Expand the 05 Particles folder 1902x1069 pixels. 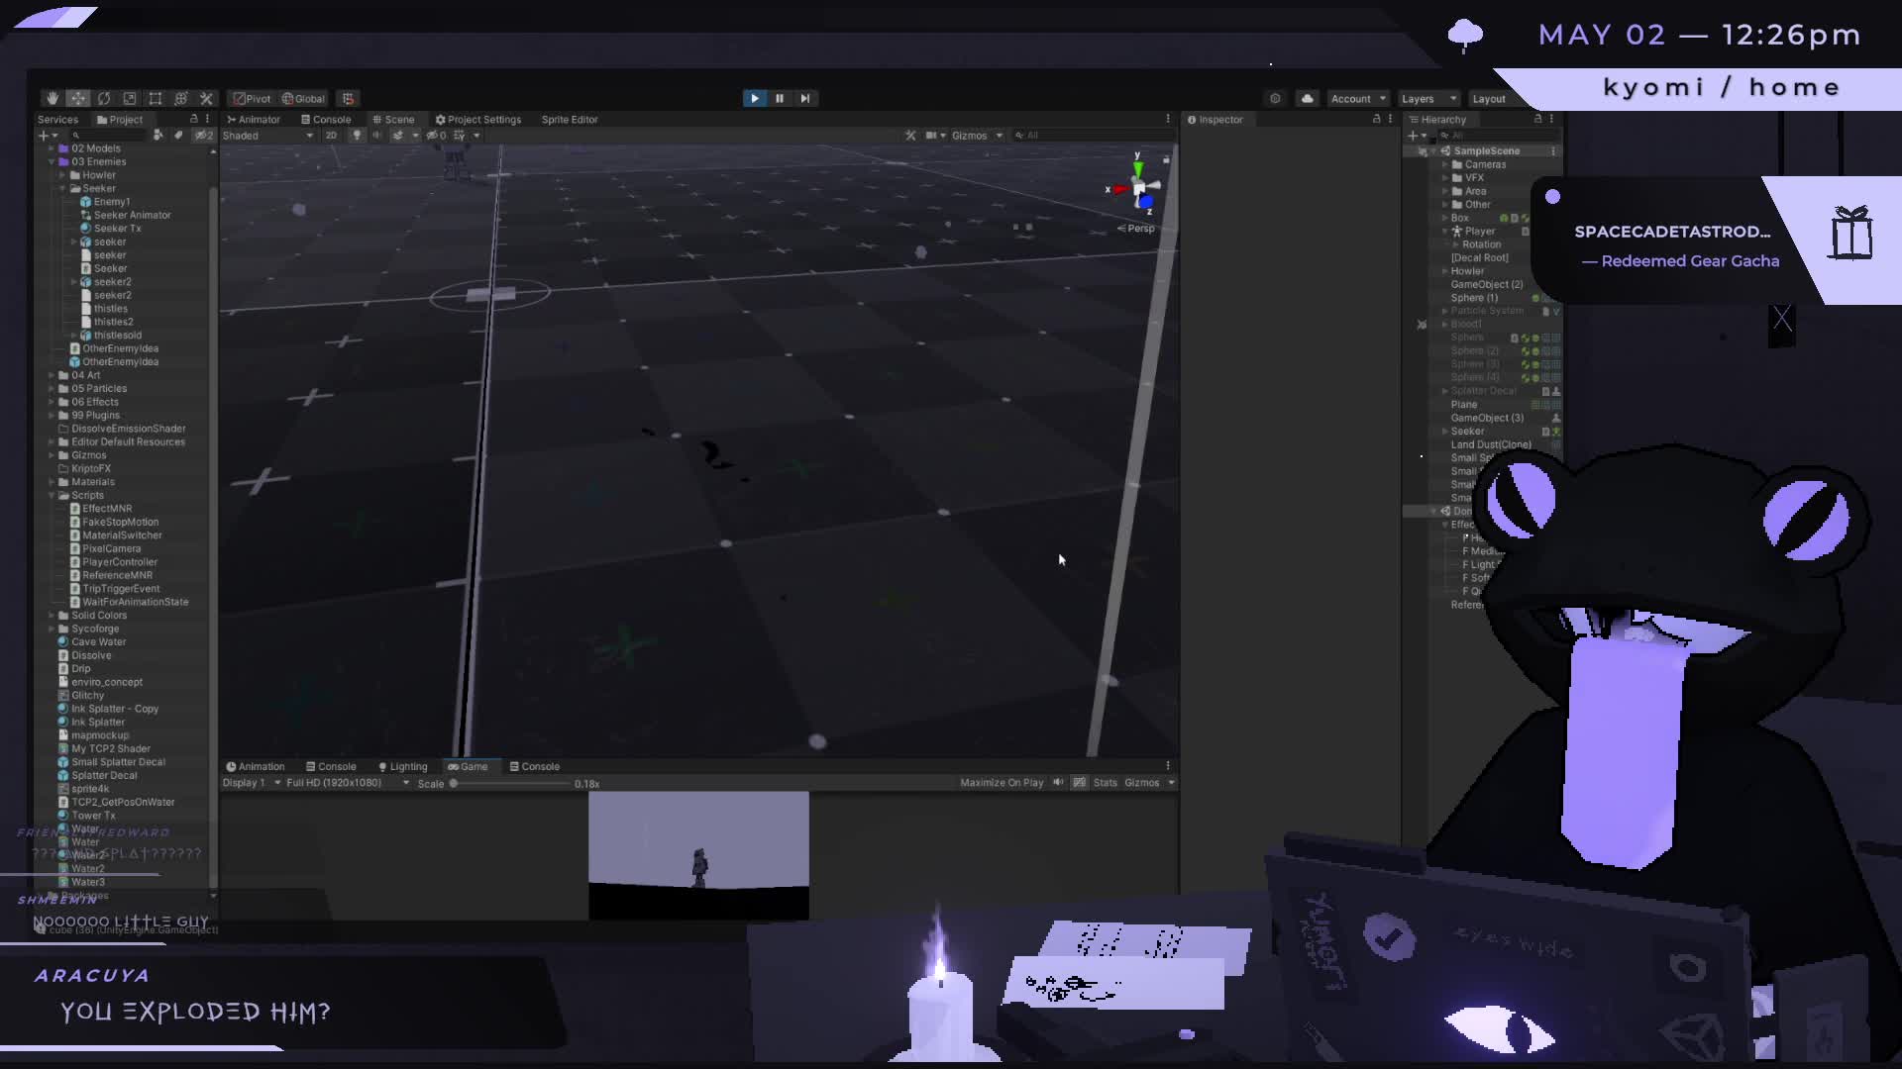(x=52, y=388)
